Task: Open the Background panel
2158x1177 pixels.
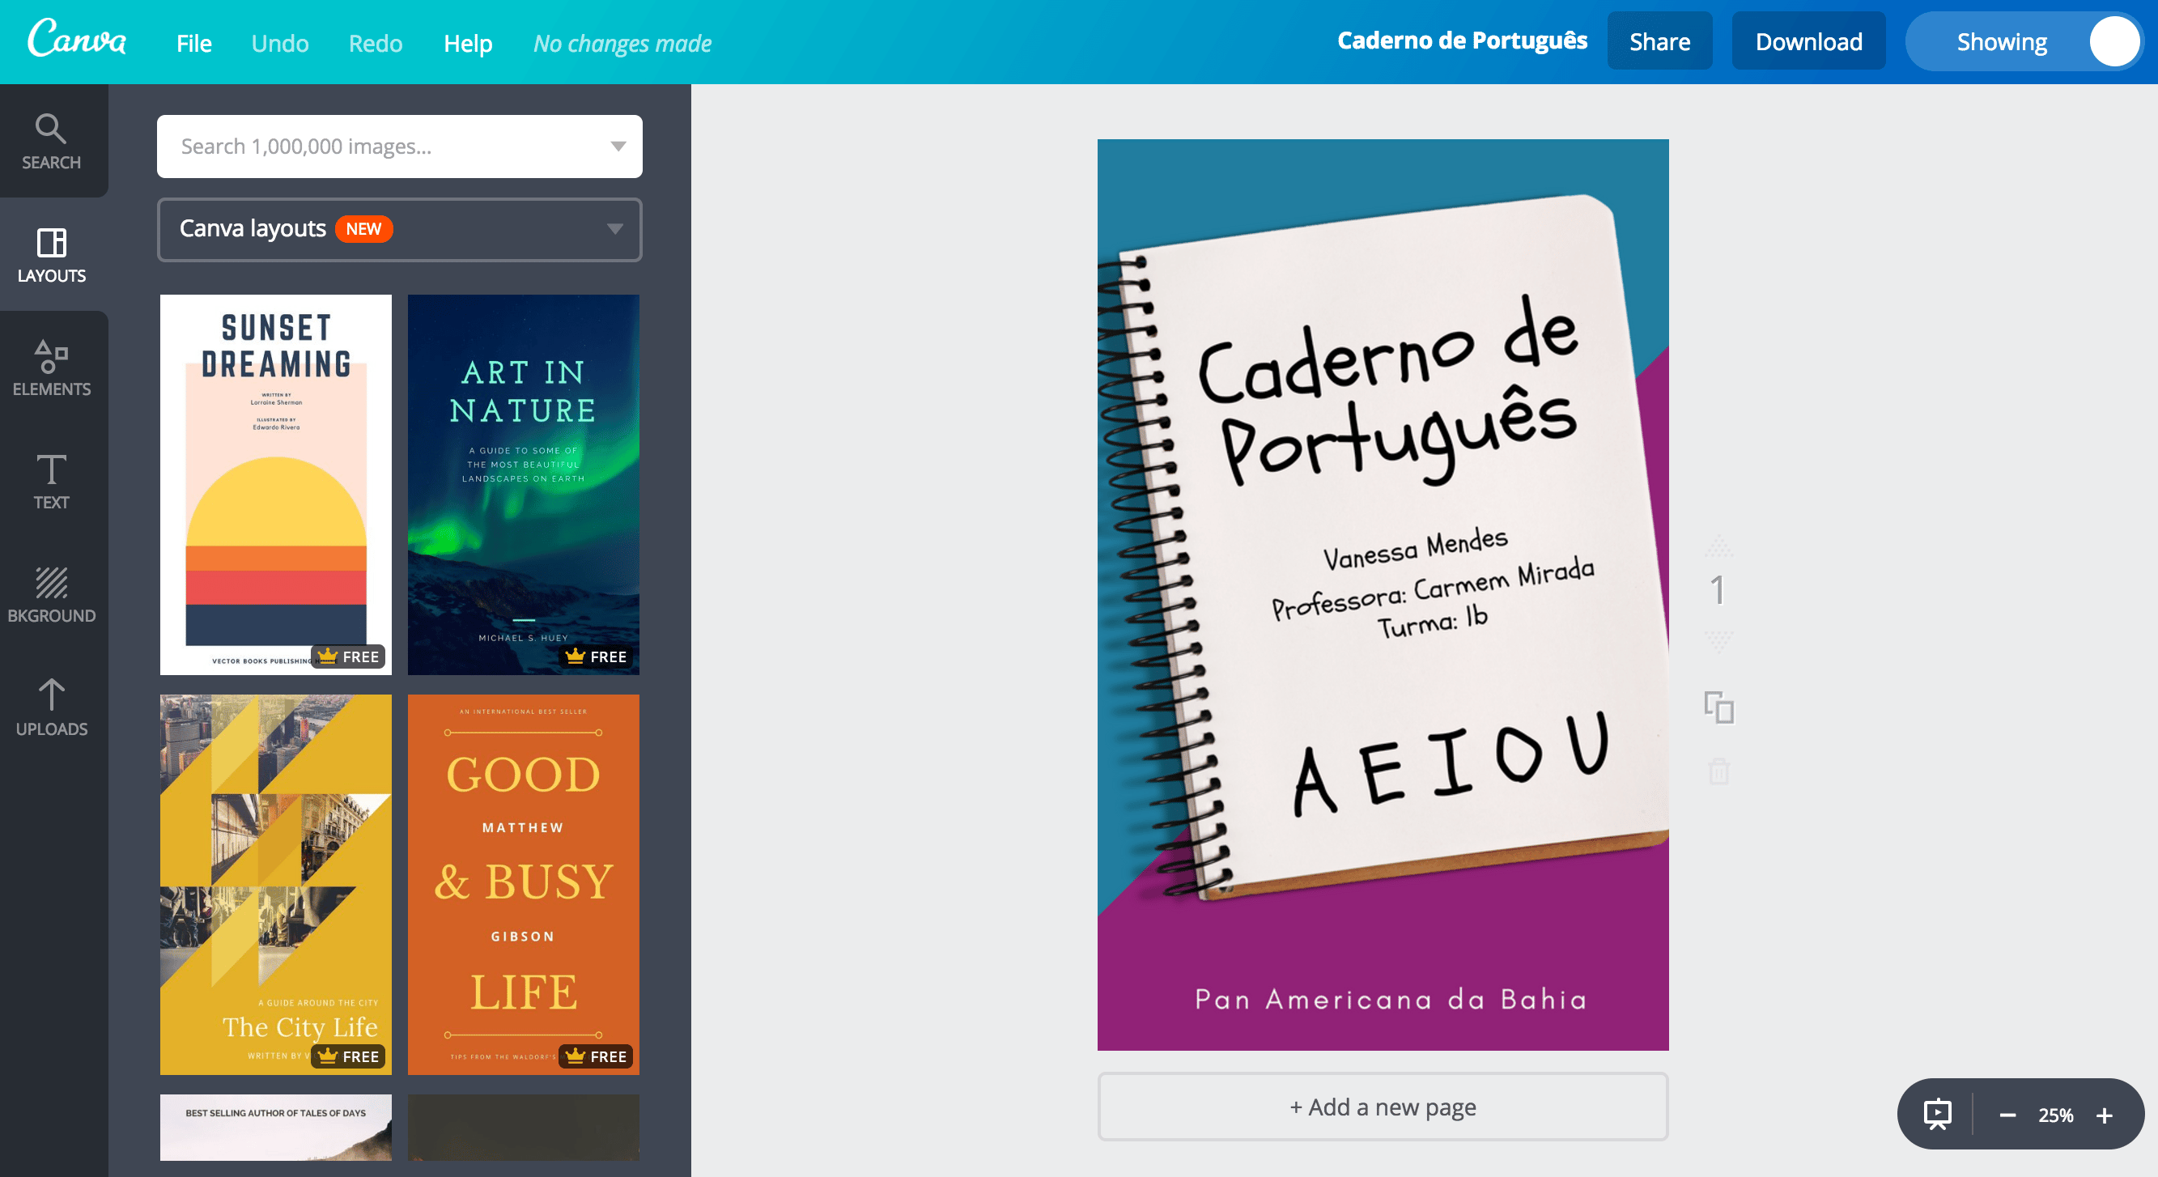Action: (x=52, y=595)
